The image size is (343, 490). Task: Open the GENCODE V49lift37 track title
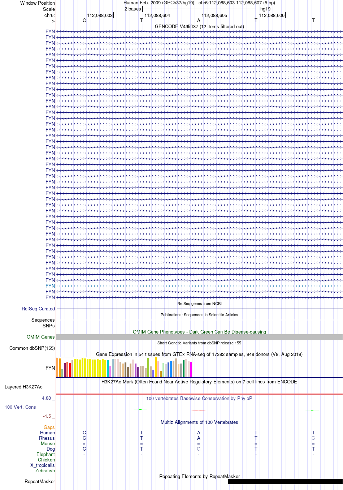pyautogui.click(x=199, y=27)
